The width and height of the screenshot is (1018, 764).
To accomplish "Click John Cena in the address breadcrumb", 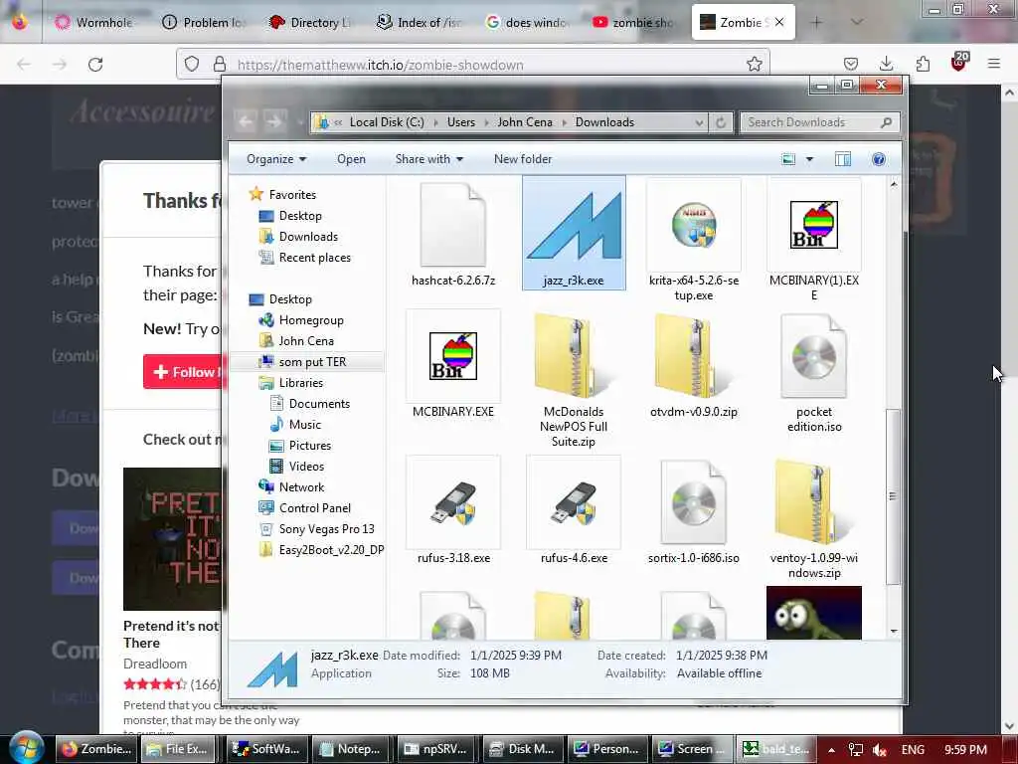I will 525,122.
